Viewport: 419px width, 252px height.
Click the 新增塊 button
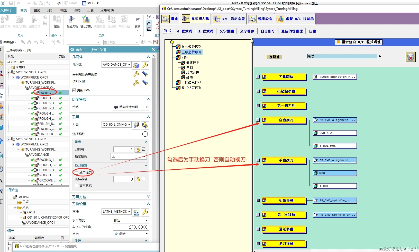(x=274, y=57)
